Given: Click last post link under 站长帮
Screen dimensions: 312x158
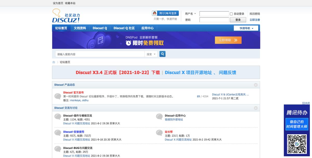Looking at the screenshot, I should (x=178, y=139).
